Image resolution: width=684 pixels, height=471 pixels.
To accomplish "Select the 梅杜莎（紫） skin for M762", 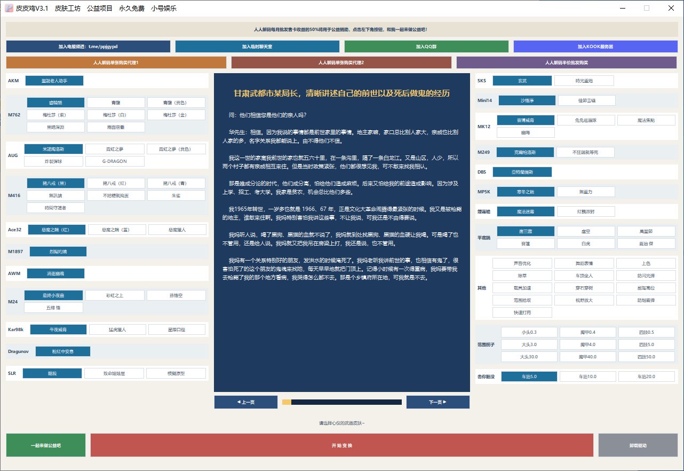I will coord(55,115).
